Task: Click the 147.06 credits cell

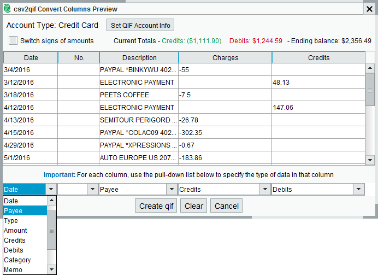Action: point(318,107)
